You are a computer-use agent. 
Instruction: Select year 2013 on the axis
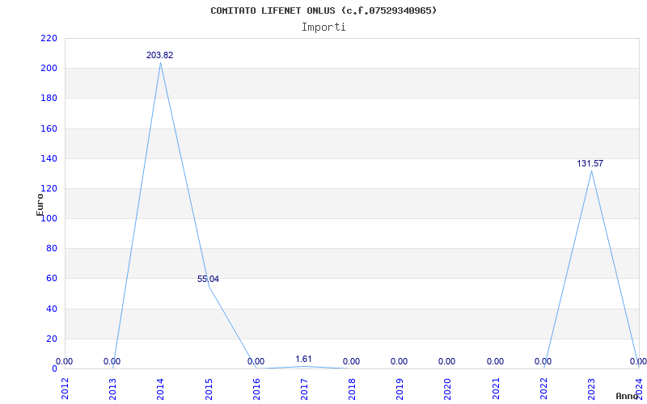point(112,389)
